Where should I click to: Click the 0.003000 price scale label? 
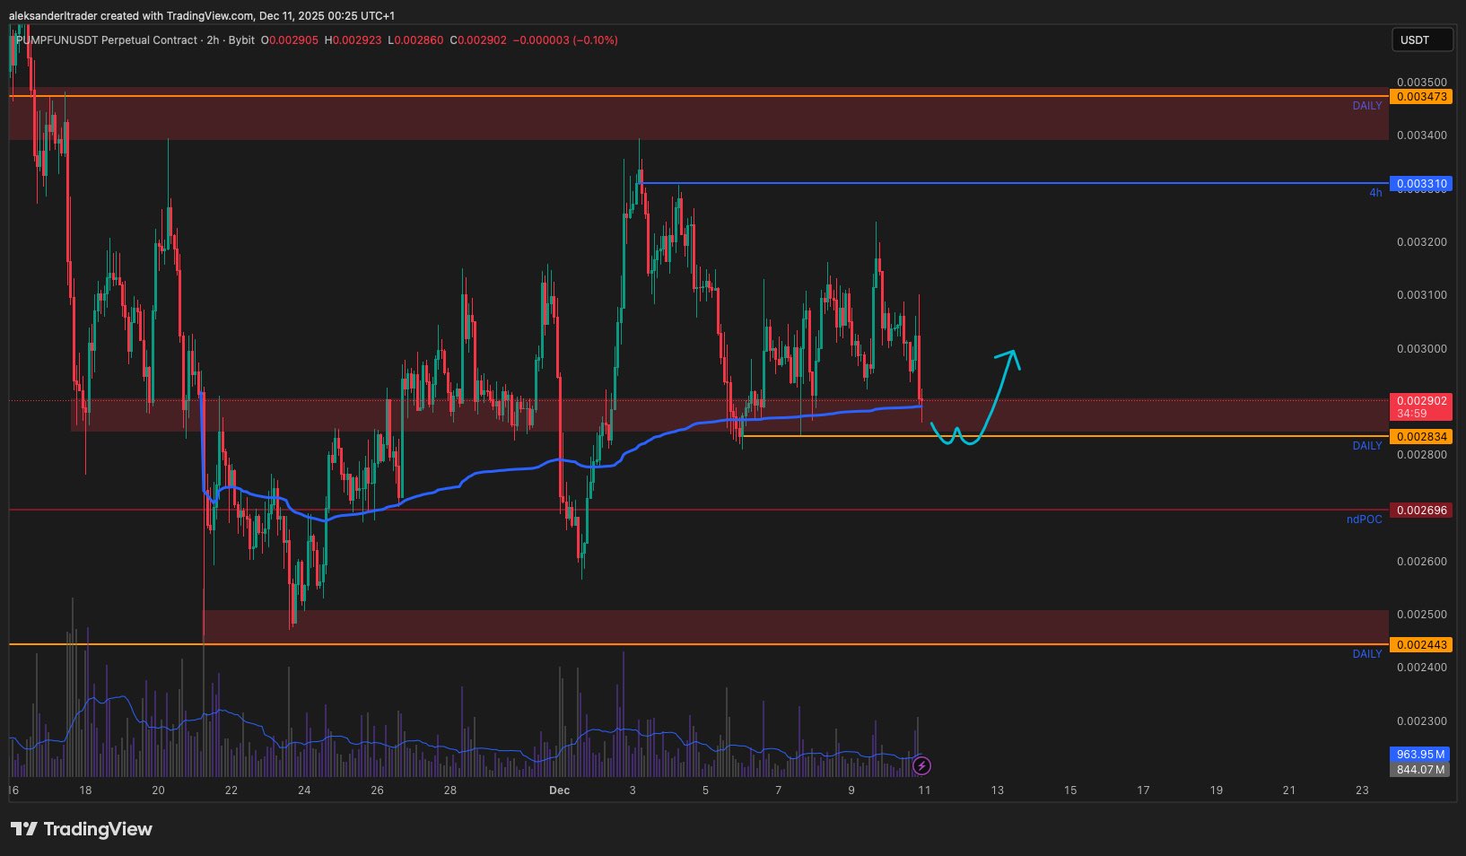tap(1422, 349)
